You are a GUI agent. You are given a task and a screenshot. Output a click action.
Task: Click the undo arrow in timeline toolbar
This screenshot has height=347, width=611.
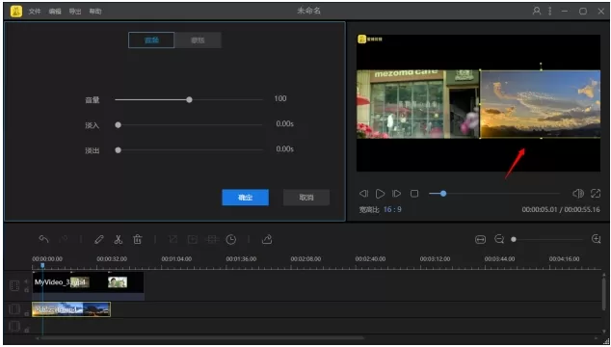(x=44, y=239)
